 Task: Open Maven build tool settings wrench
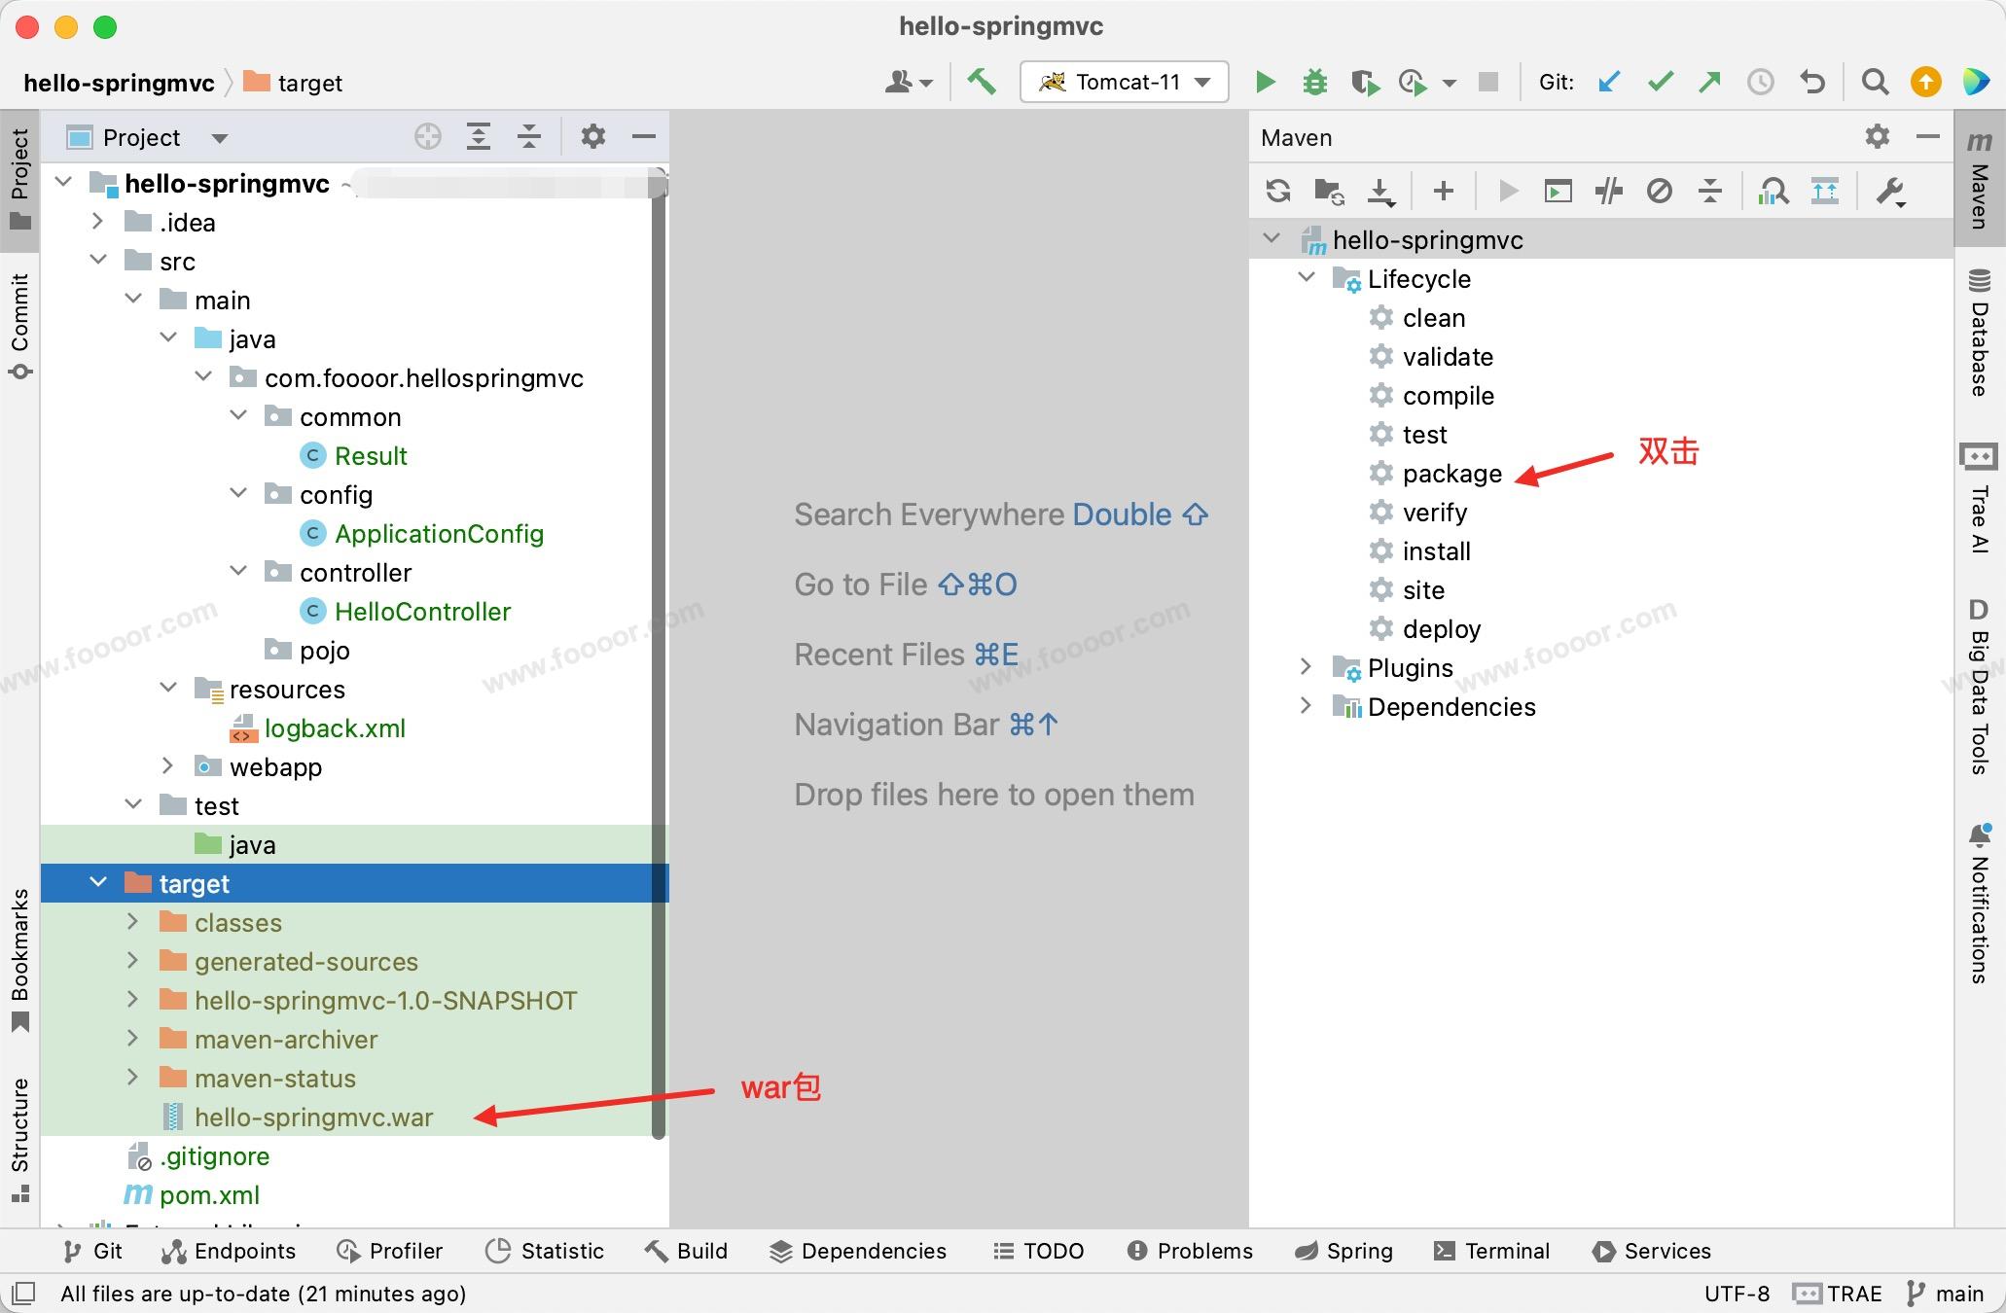pyautogui.click(x=1890, y=191)
